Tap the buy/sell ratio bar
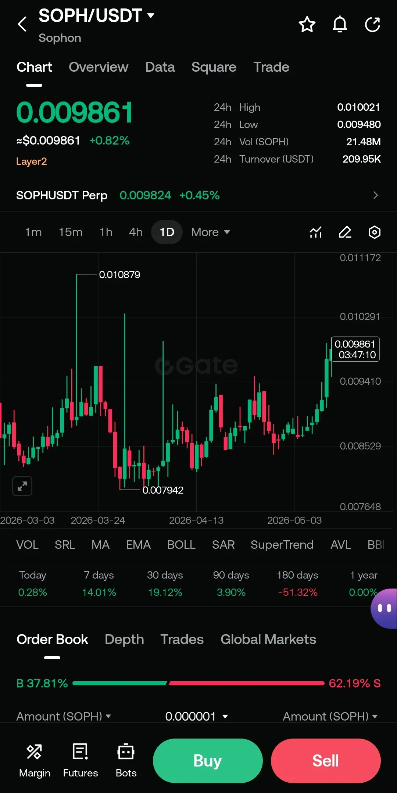Image resolution: width=397 pixels, height=793 pixels. coord(198,683)
